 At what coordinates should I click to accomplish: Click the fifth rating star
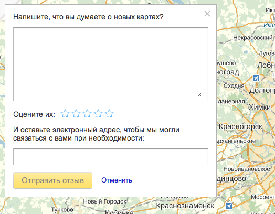tap(109, 114)
